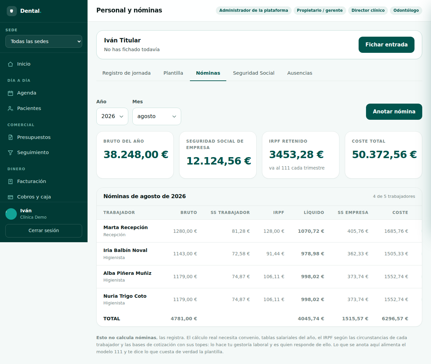Switch to the Seguridad Social tab

(254, 73)
